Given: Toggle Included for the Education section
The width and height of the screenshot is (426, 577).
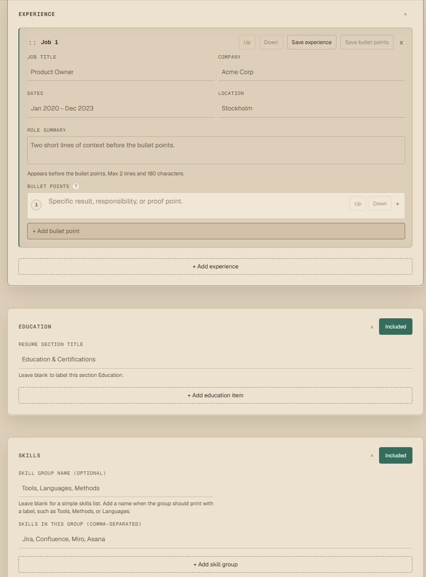Looking at the screenshot, I should click(396, 327).
